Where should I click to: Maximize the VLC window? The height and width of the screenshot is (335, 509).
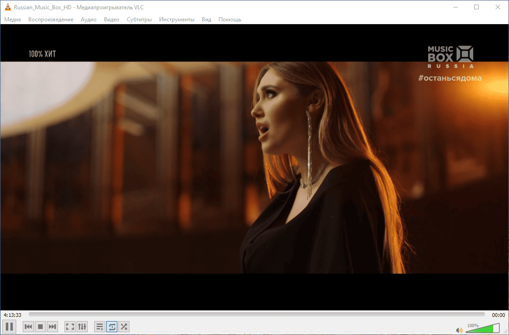pyautogui.click(x=476, y=7)
